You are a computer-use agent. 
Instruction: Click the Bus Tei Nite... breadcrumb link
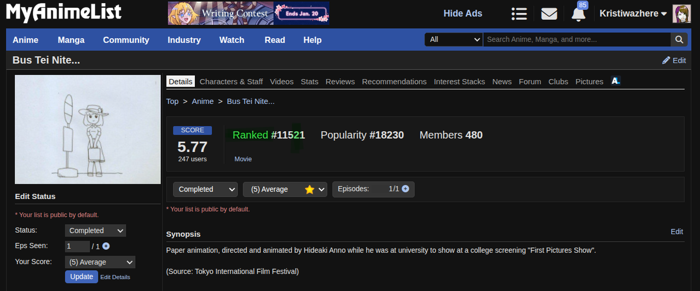point(251,101)
